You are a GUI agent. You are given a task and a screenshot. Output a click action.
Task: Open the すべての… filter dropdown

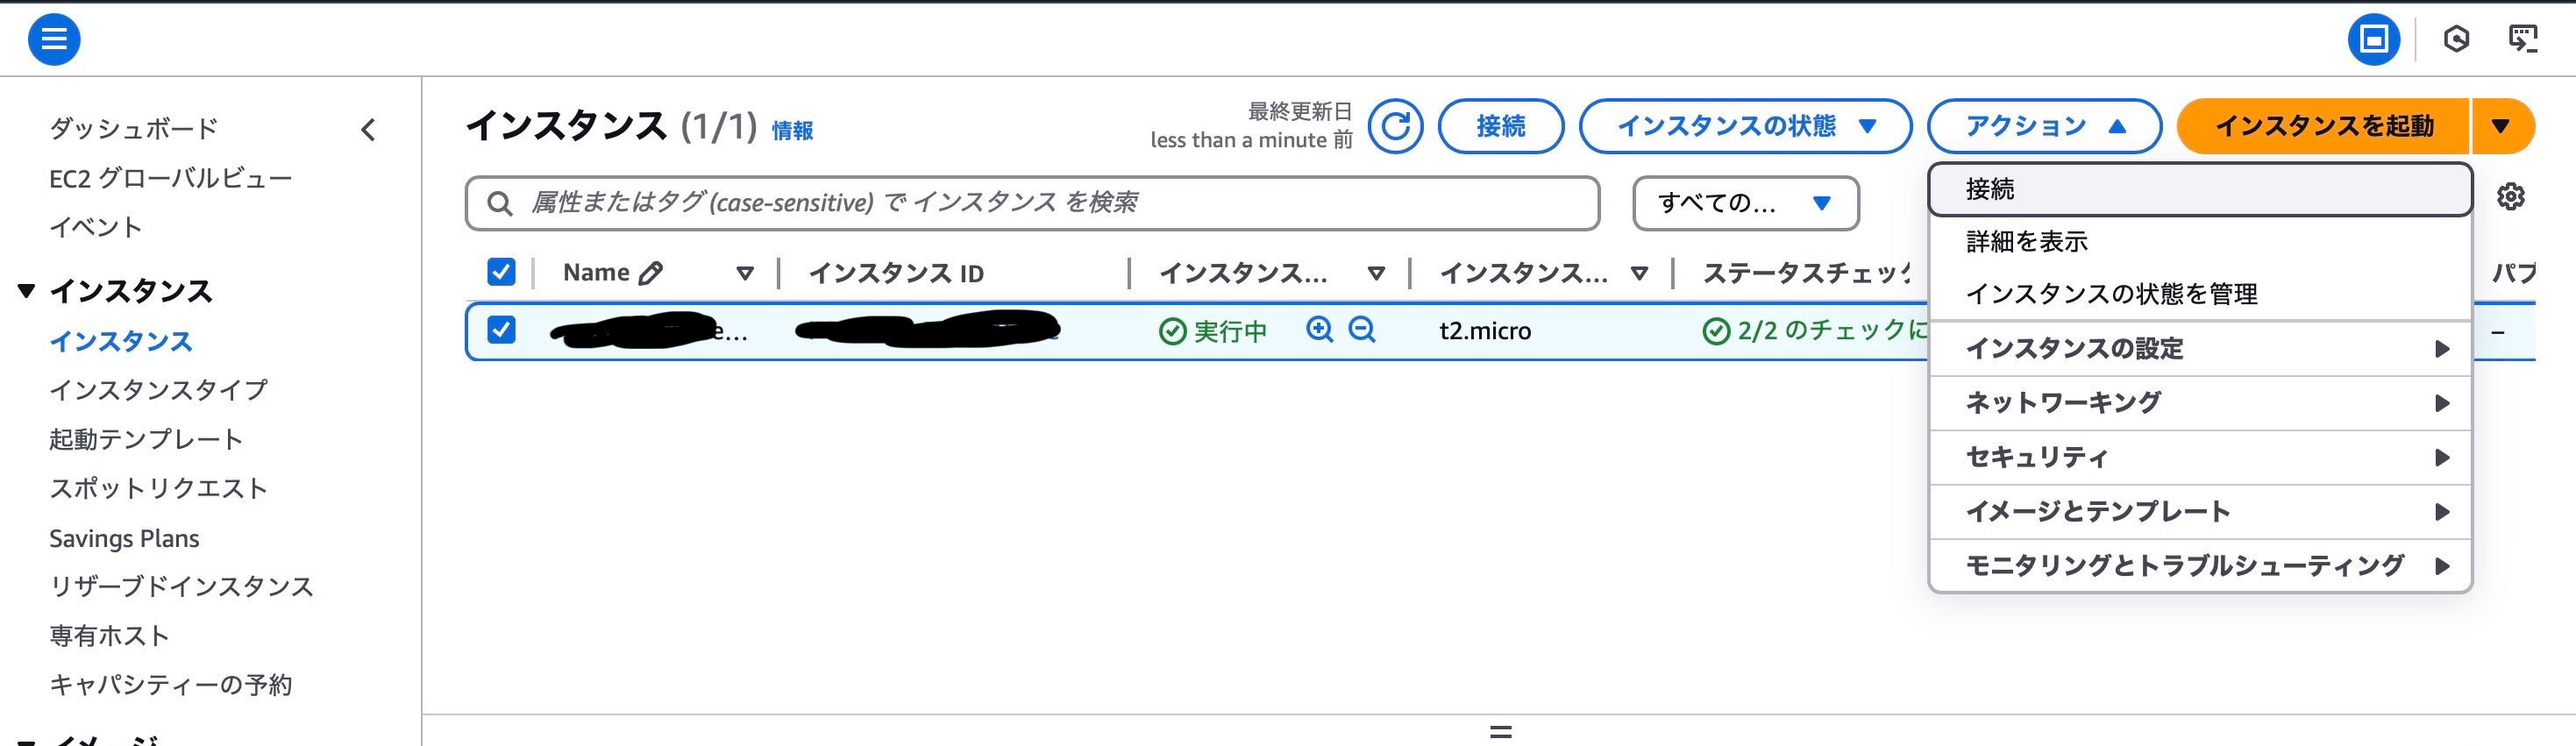[x=1745, y=203]
